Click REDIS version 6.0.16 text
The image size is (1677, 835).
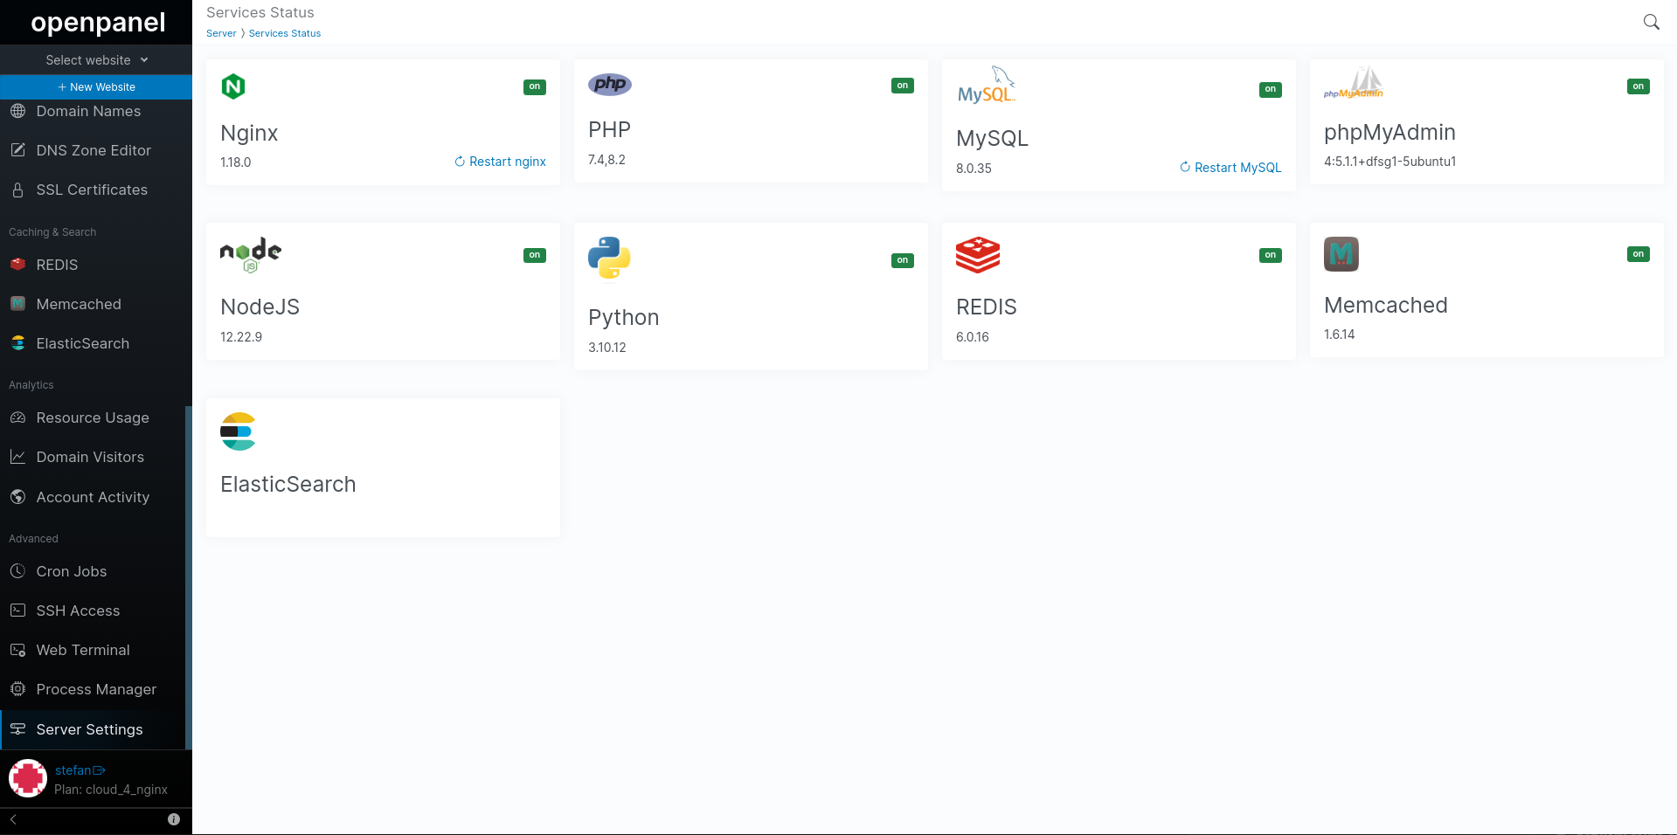pyautogui.click(x=973, y=337)
